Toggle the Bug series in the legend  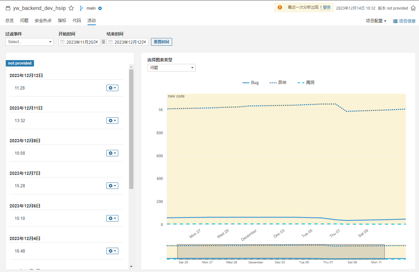251,82
